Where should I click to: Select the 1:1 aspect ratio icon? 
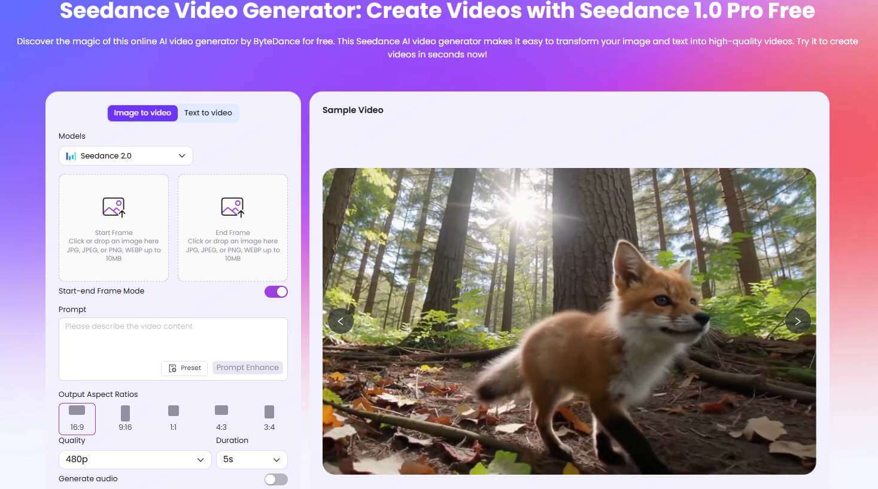click(173, 410)
